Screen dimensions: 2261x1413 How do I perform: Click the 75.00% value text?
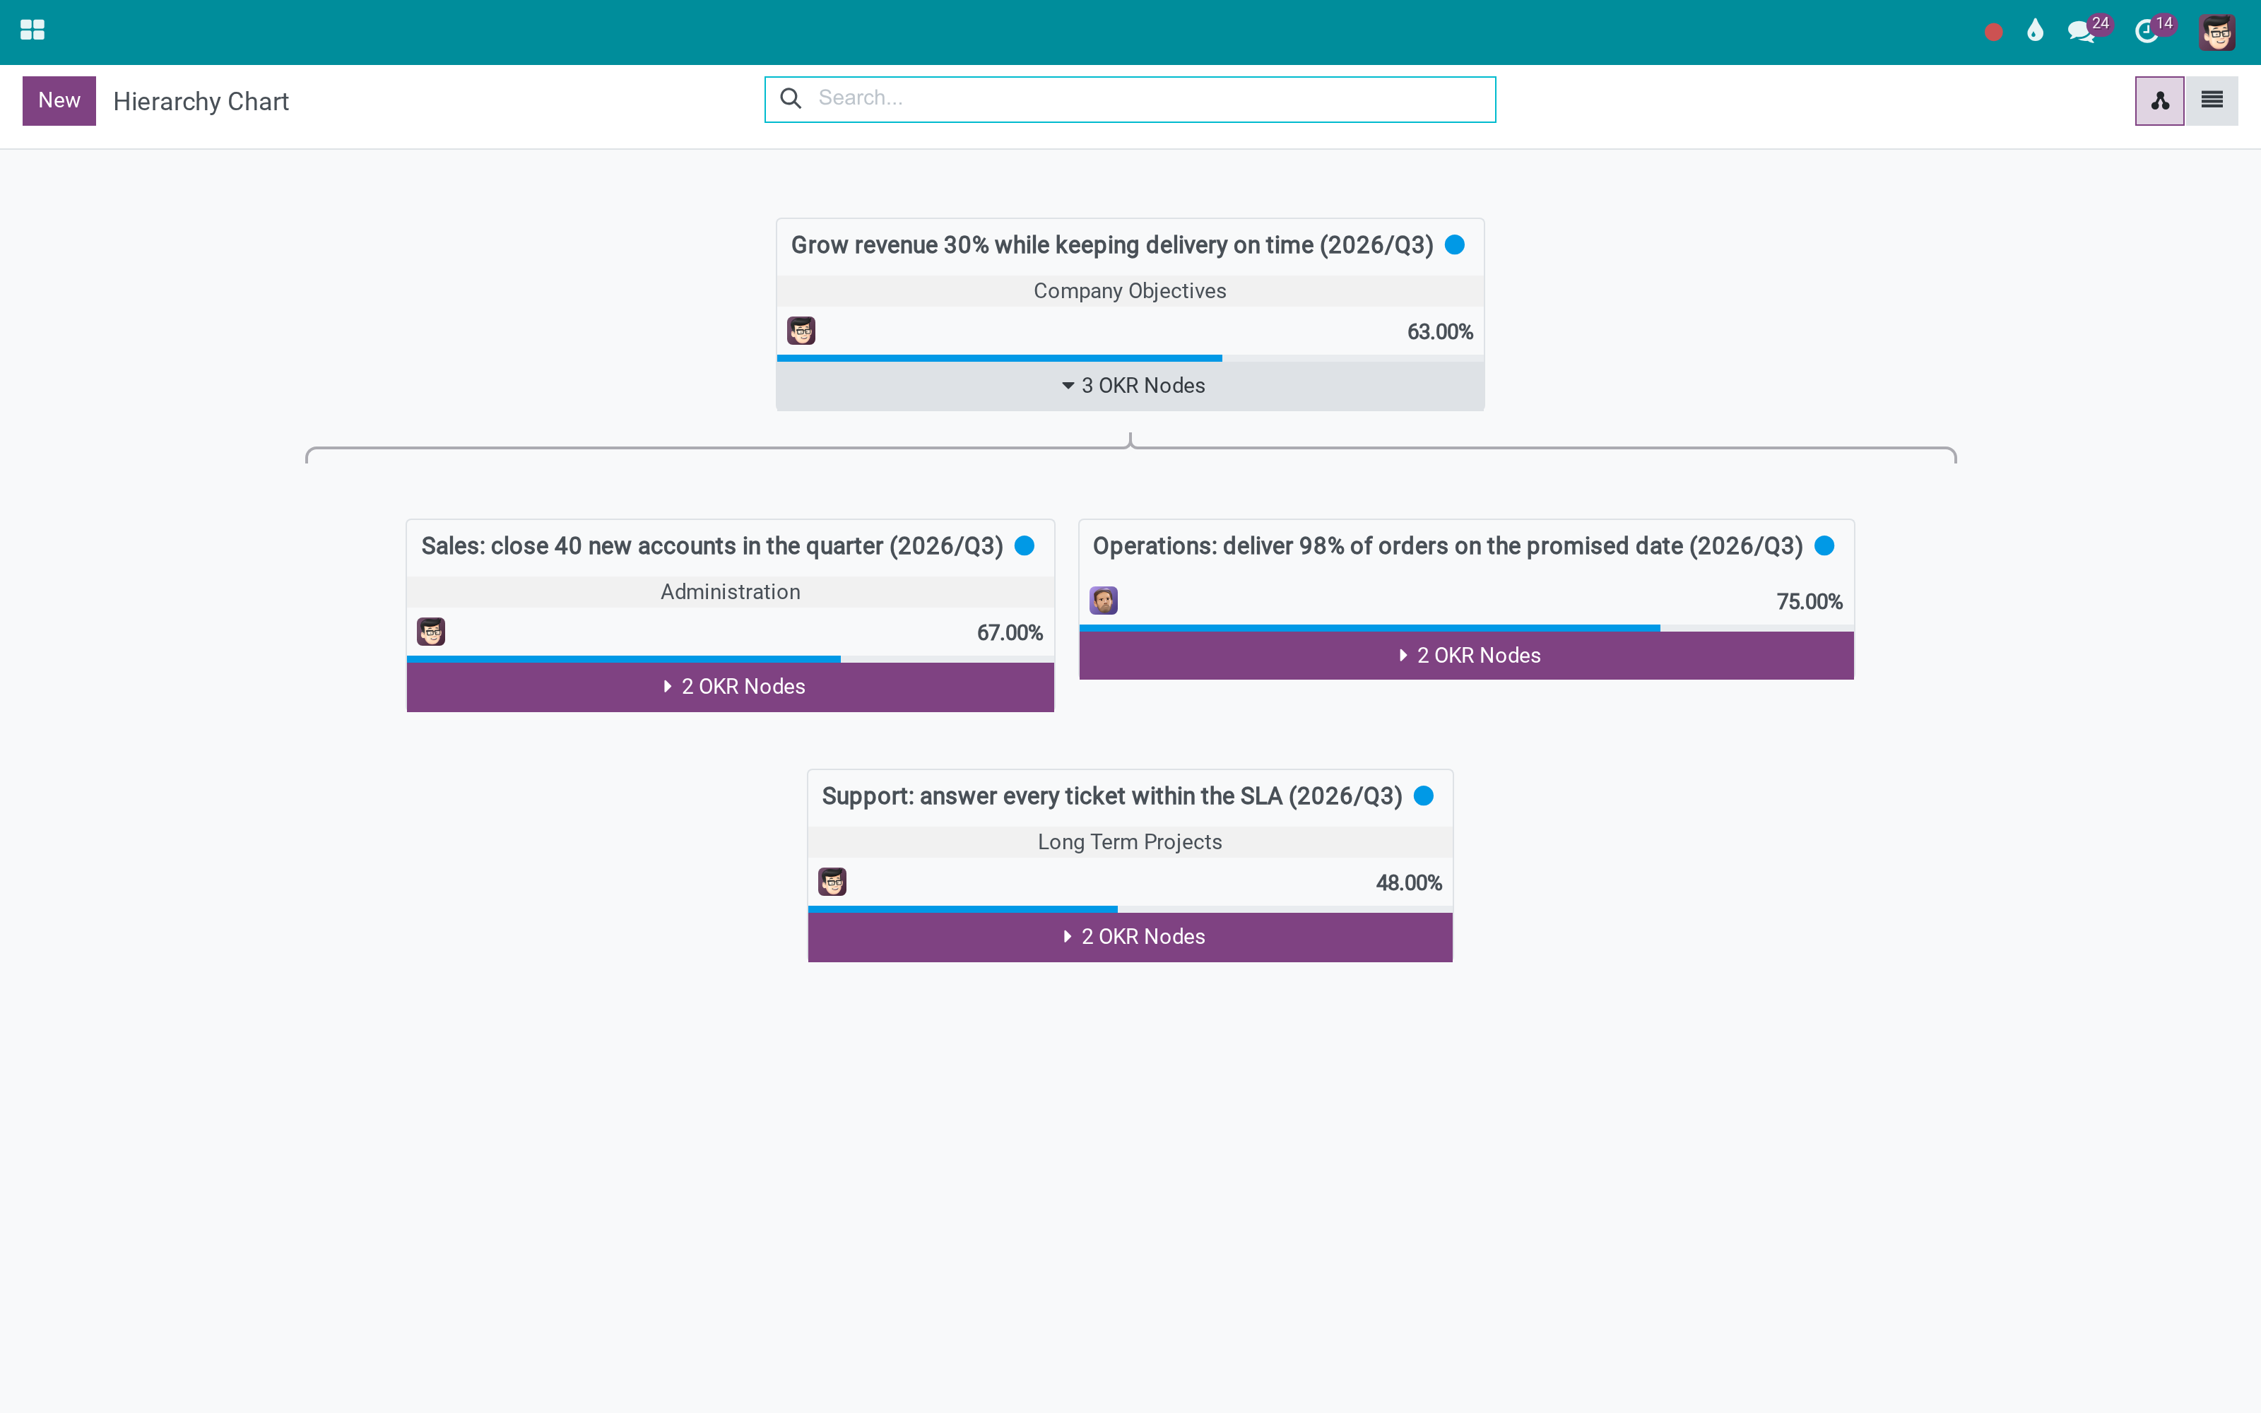(1809, 602)
